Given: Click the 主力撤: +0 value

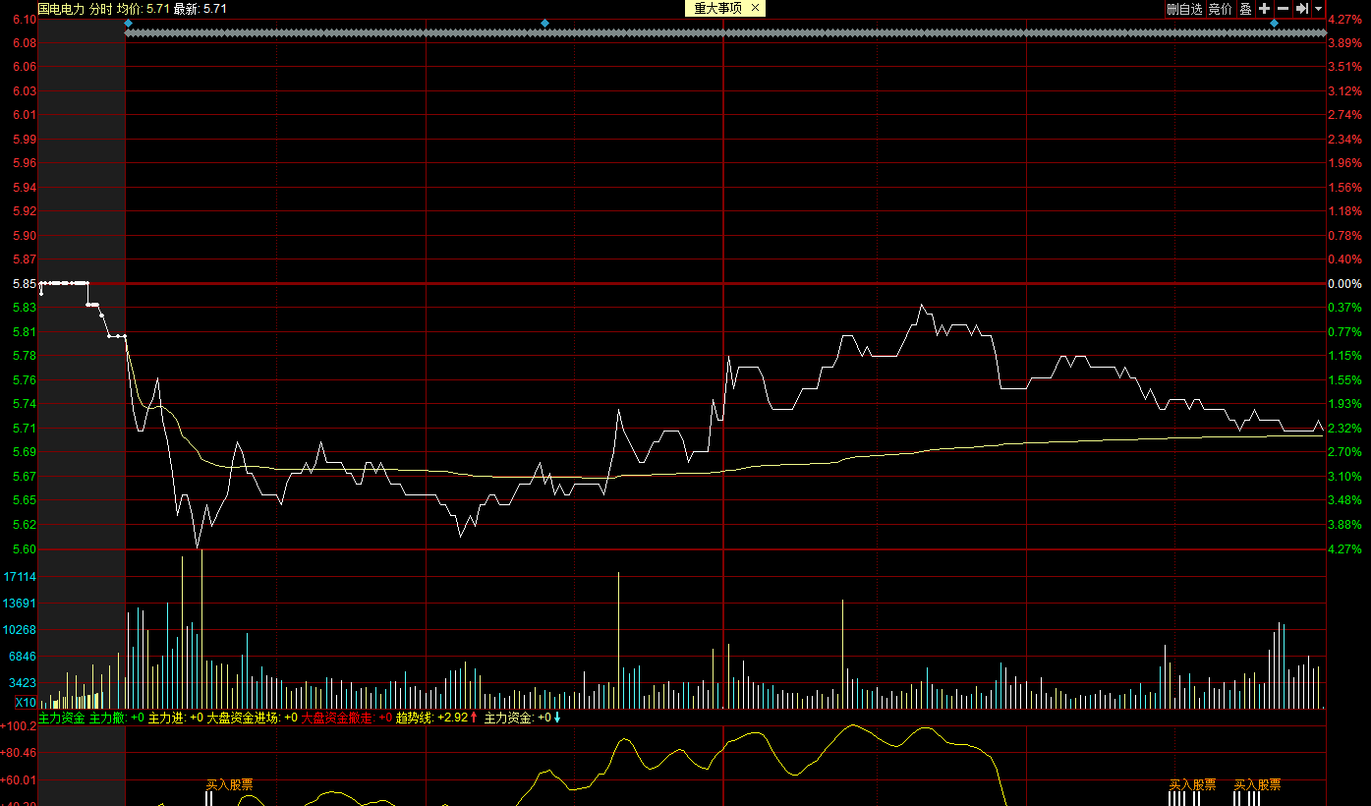Looking at the screenshot, I should [117, 718].
